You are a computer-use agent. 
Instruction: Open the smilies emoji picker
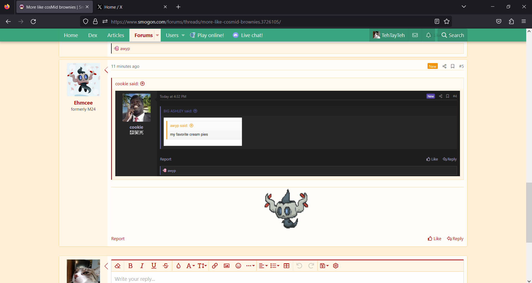[238, 266]
